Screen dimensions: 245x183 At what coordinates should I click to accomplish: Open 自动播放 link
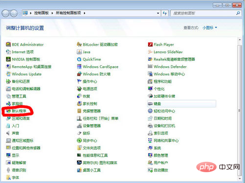pyautogui.click(x=161, y=170)
